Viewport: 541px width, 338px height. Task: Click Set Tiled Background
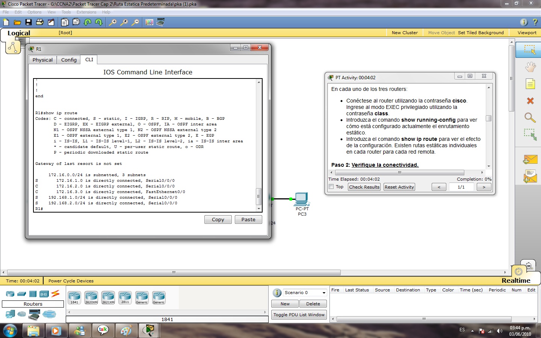coord(481,33)
